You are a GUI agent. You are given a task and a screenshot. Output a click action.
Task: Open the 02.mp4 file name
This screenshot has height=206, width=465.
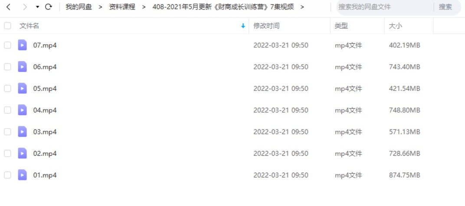click(45, 153)
